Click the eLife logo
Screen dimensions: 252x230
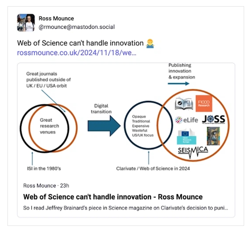coord(186,120)
